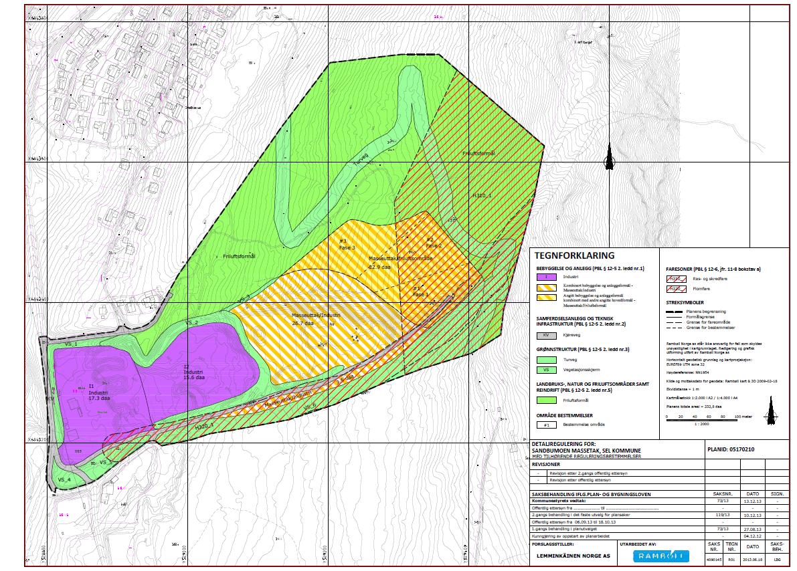Click the Formålsgrense line symbol in legend

[673, 317]
